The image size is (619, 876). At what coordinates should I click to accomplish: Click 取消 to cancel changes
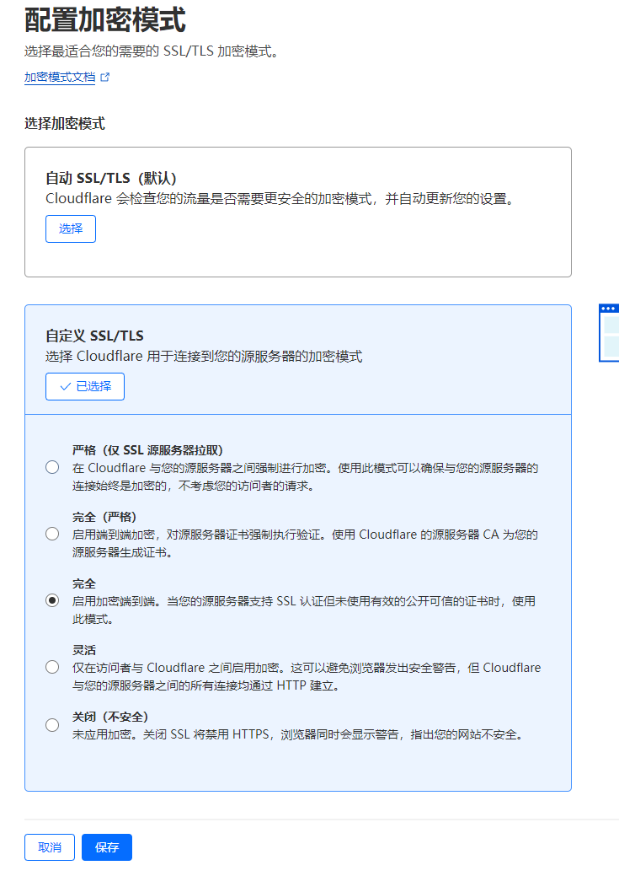click(x=50, y=847)
